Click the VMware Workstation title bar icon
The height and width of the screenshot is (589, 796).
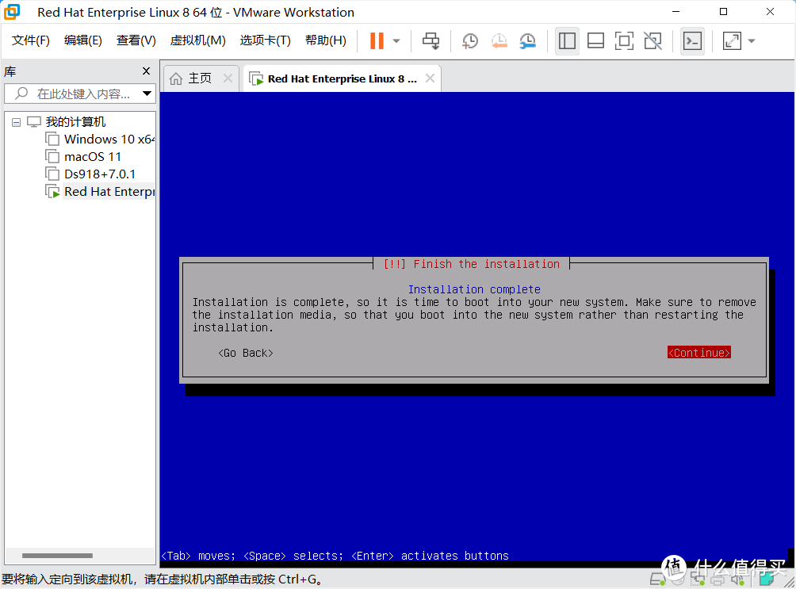click(x=12, y=12)
